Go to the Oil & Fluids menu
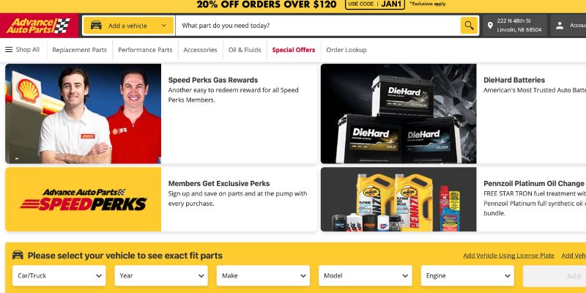Viewport: 586px width, 293px height. [x=245, y=50]
